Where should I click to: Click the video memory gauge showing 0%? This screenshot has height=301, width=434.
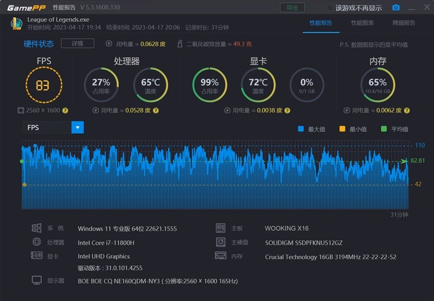pyautogui.click(x=307, y=85)
